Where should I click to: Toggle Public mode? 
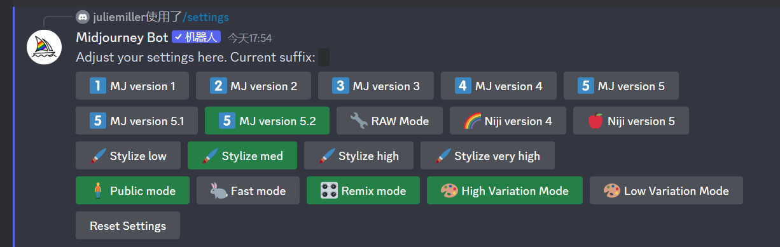[132, 190]
